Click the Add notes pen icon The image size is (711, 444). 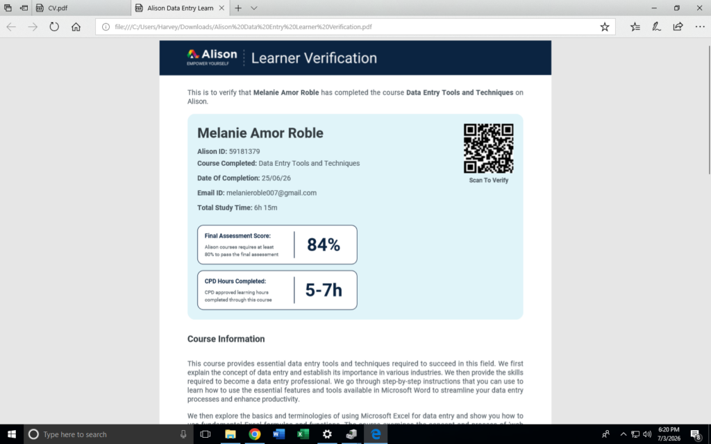coord(656,27)
